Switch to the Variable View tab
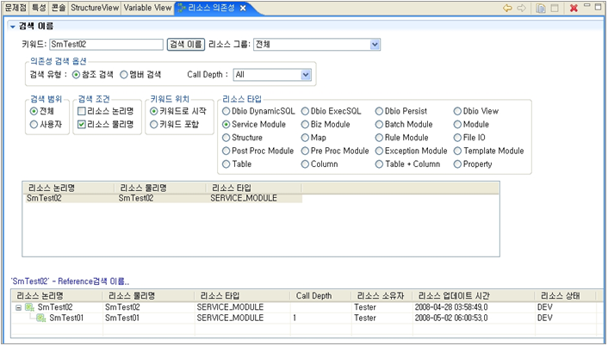608x346 pixels. coord(146,8)
